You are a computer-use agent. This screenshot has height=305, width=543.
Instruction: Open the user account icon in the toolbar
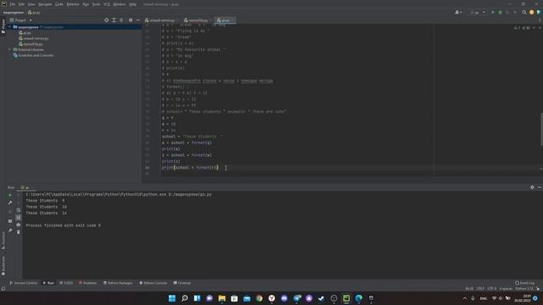click(x=458, y=13)
